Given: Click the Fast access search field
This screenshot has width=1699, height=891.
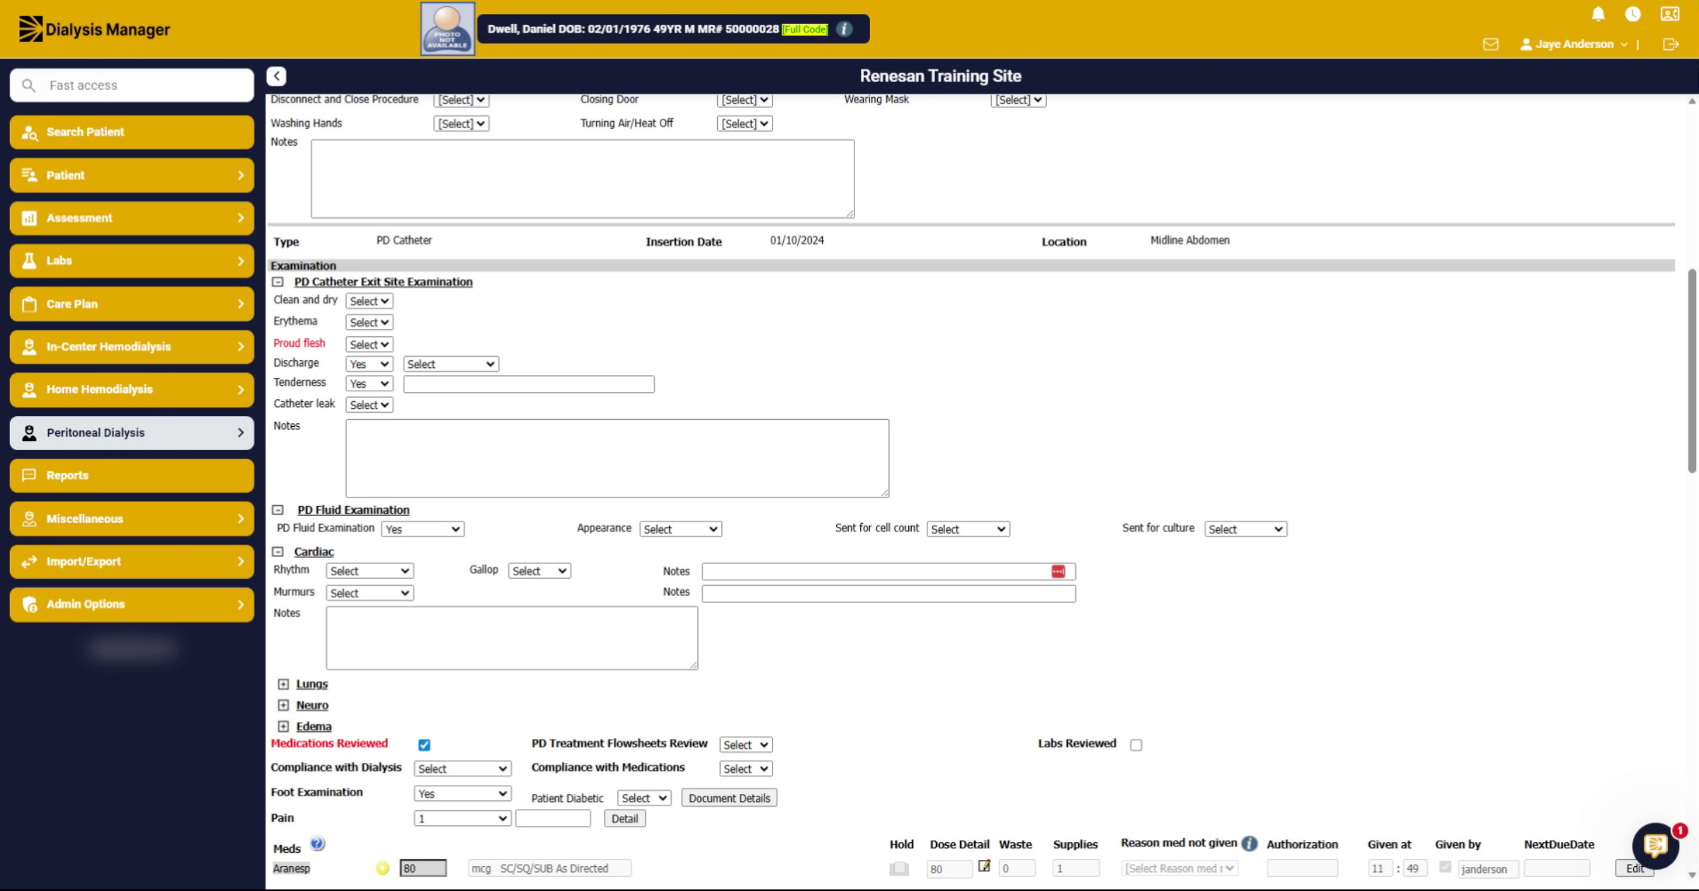Looking at the screenshot, I should (x=132, y=85).
